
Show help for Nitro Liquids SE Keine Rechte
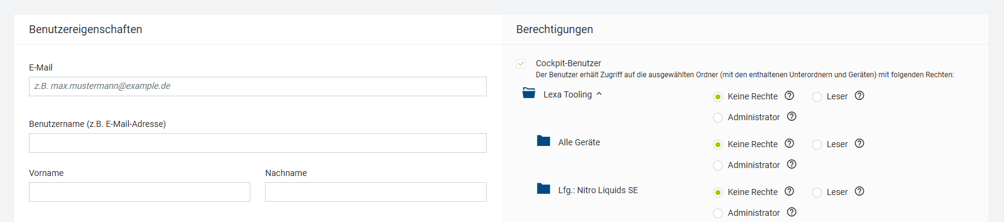pyautogui.click(x=789, y=191)
